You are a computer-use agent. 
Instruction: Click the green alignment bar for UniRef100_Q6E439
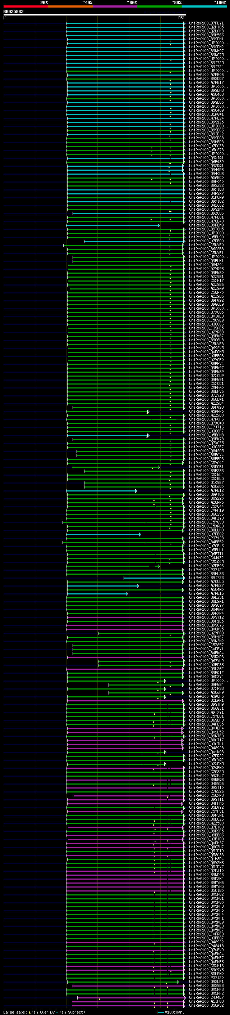[x=125, y=162]
